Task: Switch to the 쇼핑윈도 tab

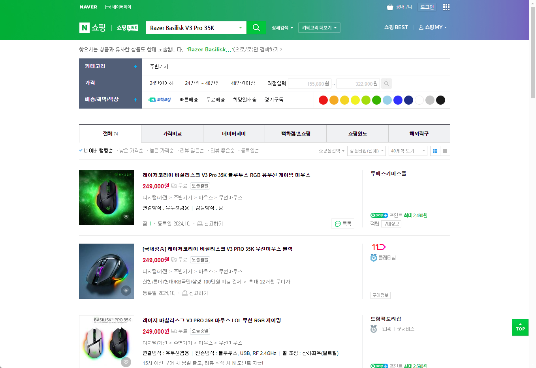Action: (x=357, y=133)
